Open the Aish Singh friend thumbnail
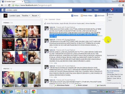Viewport: 125px width, 94px height. (x=34, y=45)
